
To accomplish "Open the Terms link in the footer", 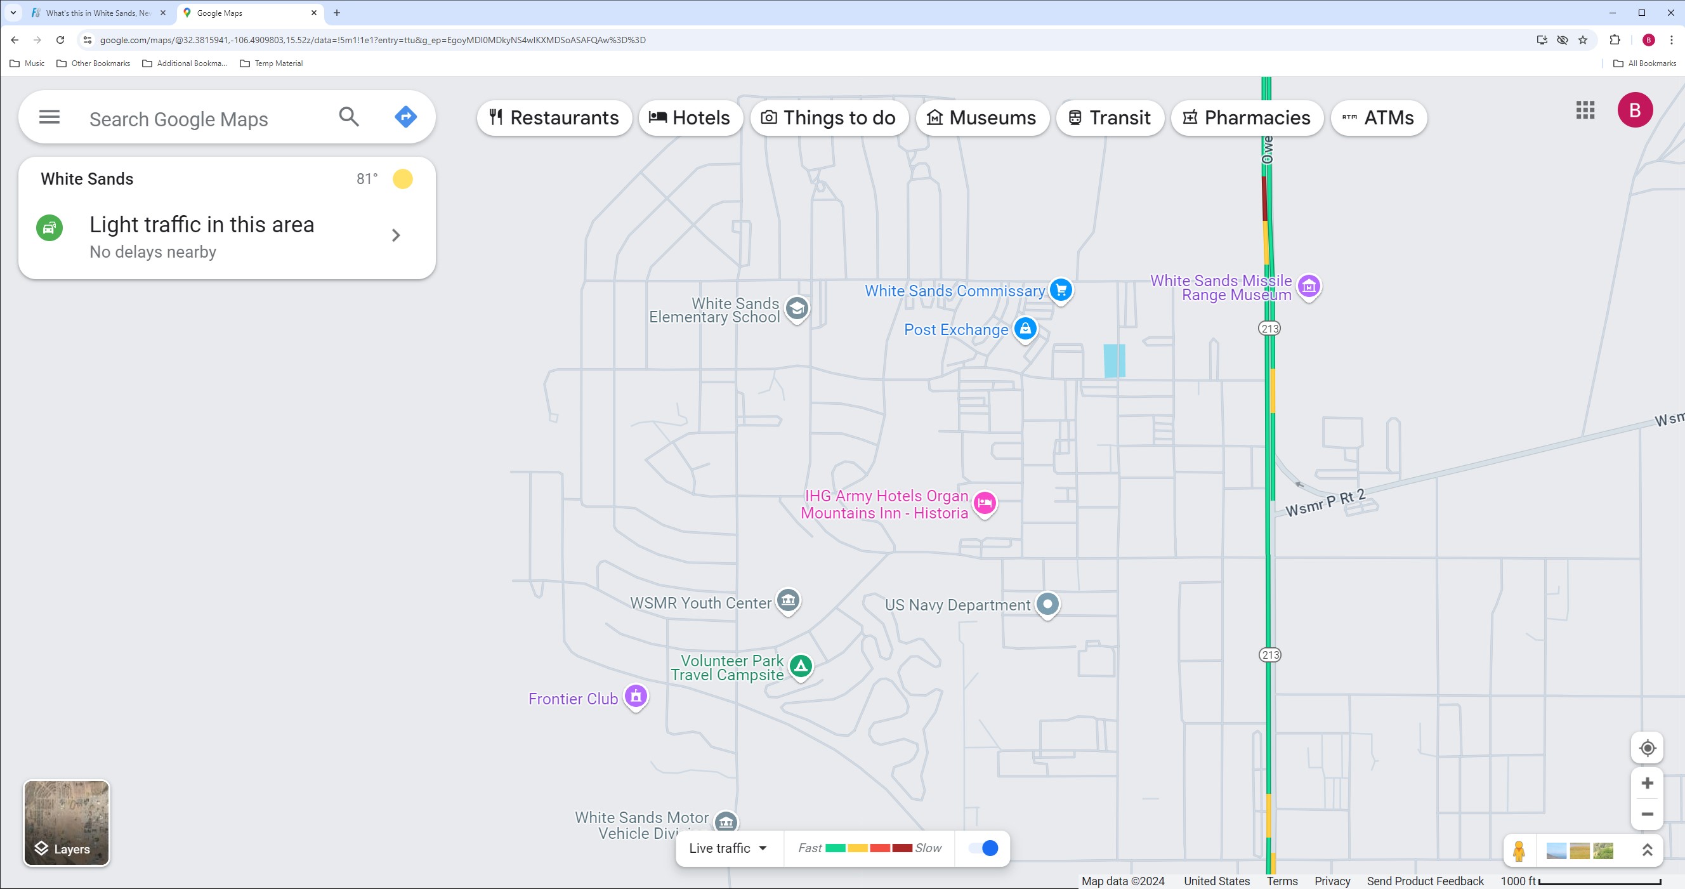I will click(x=1282, y=881).
